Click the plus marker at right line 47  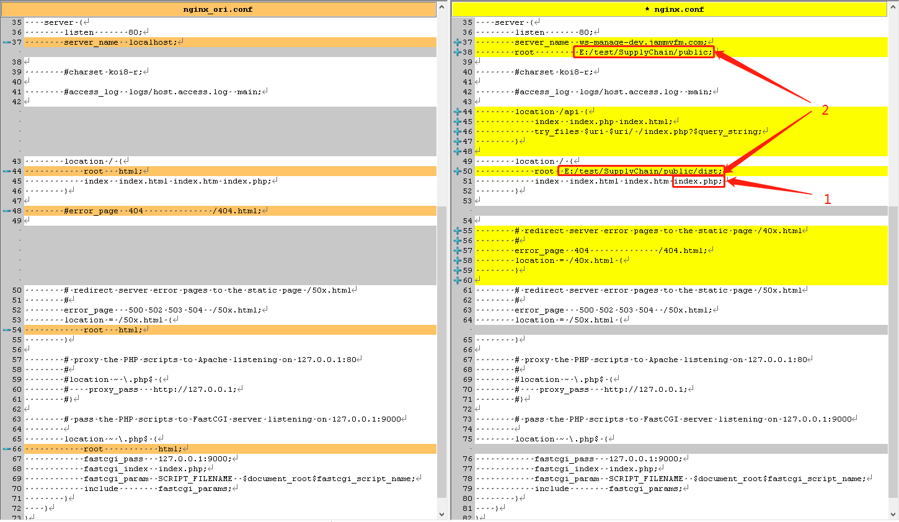point(458,141)
